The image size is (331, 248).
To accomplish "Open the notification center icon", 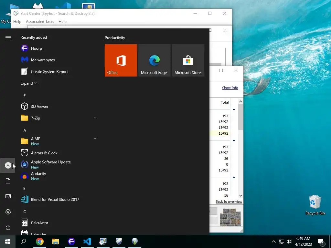I will [x=321, y=242].
